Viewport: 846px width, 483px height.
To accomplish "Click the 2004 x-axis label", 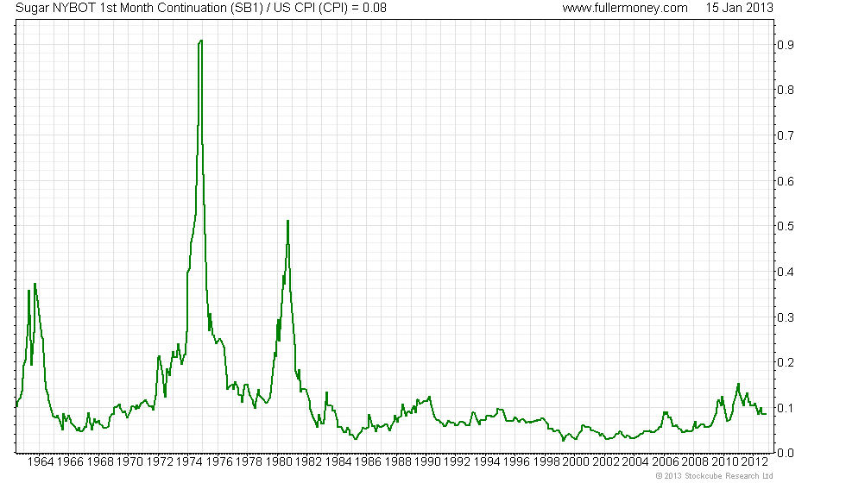I will 635,462.
